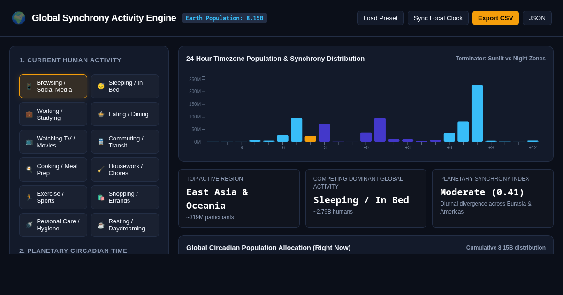Click the phone icon for Browsing
563x295 pixels.
[29, 87]
